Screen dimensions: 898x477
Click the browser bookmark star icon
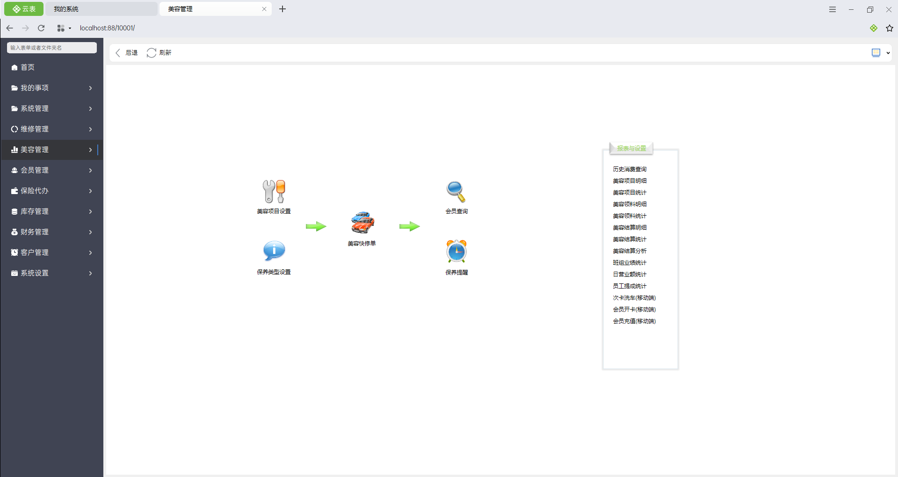(x=889, y=28)
